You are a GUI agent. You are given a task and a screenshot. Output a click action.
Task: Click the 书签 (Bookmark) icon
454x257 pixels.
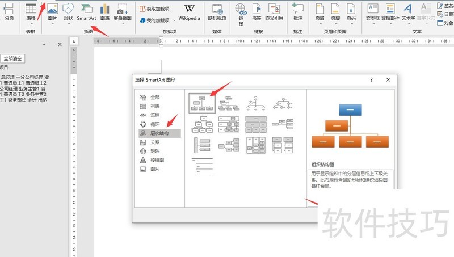pos(258,12)
